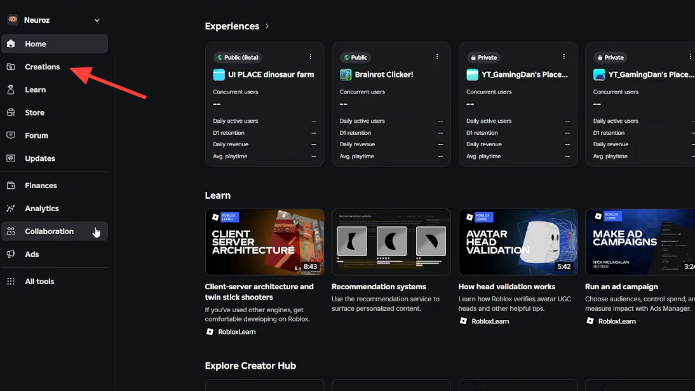Viewport: 695px width, 391px height.
Task: Open the Experiences section heading link
Action: pyautogui.click(x=232, y=26)
